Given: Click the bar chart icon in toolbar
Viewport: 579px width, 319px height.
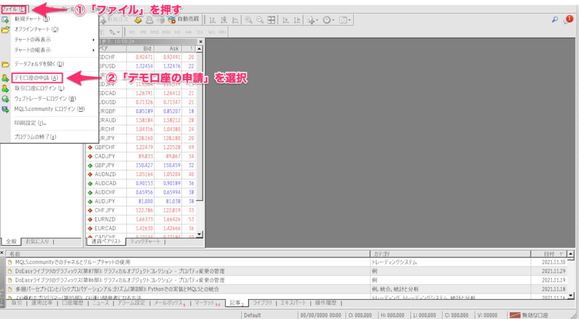Looking at the screenshot, I should [213, 20].
